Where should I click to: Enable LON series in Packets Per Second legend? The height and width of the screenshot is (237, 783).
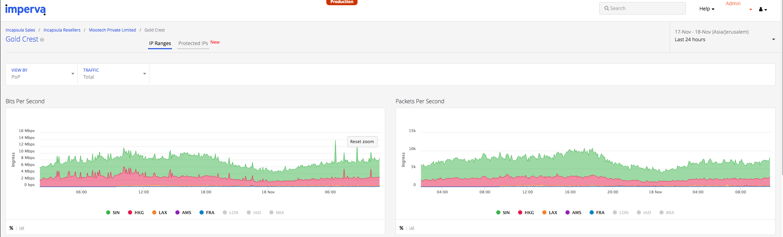[x=621, y=212]
